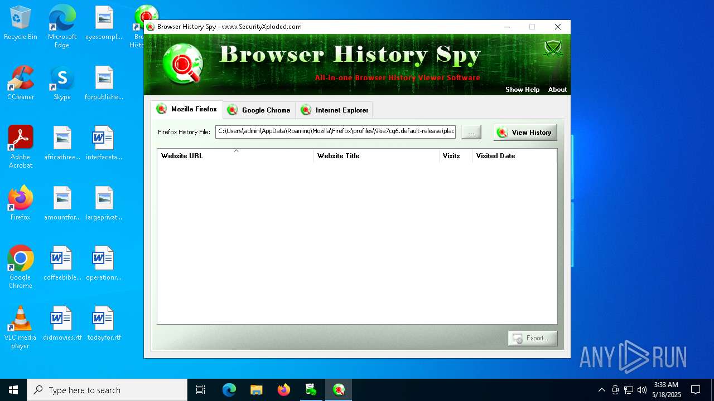Open Task View on the taskbar
Screen dimensions: 714x401
201,390
